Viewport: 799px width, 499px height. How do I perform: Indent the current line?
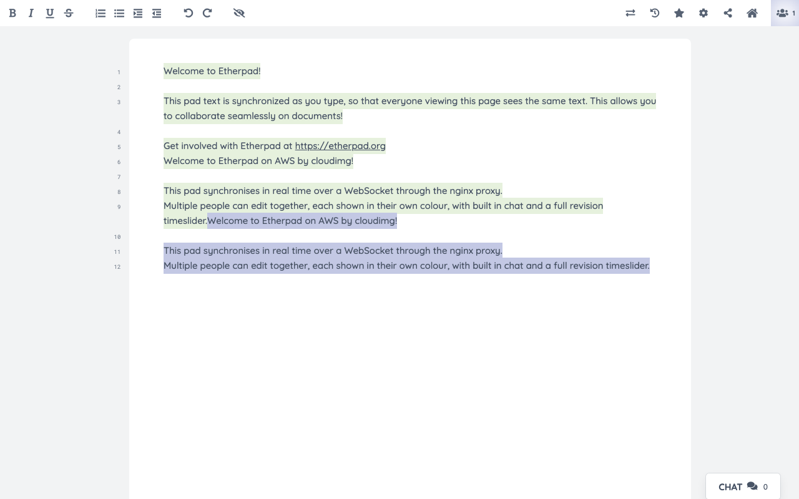138,13
